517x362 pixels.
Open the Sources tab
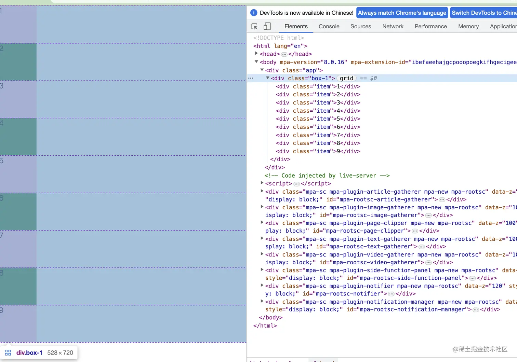pyautogui.click(x=361, y=26)
